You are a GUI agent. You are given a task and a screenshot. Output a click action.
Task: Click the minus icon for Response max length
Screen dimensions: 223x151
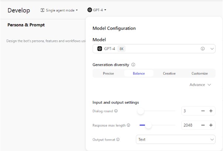(x=203, y=125)
